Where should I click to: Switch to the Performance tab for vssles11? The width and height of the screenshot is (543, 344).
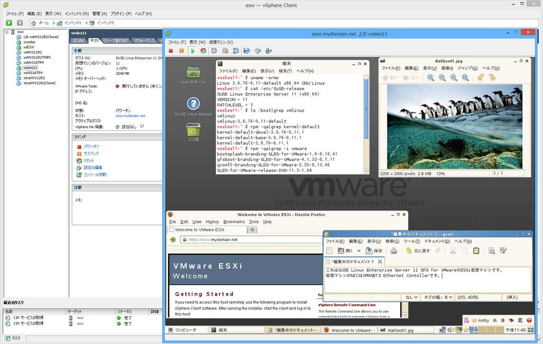pos(145,40)
